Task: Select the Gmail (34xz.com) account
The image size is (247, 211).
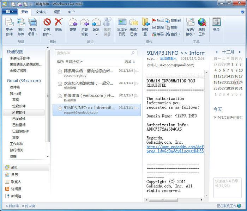Action: pyautogui.click(x=24, y=81)
